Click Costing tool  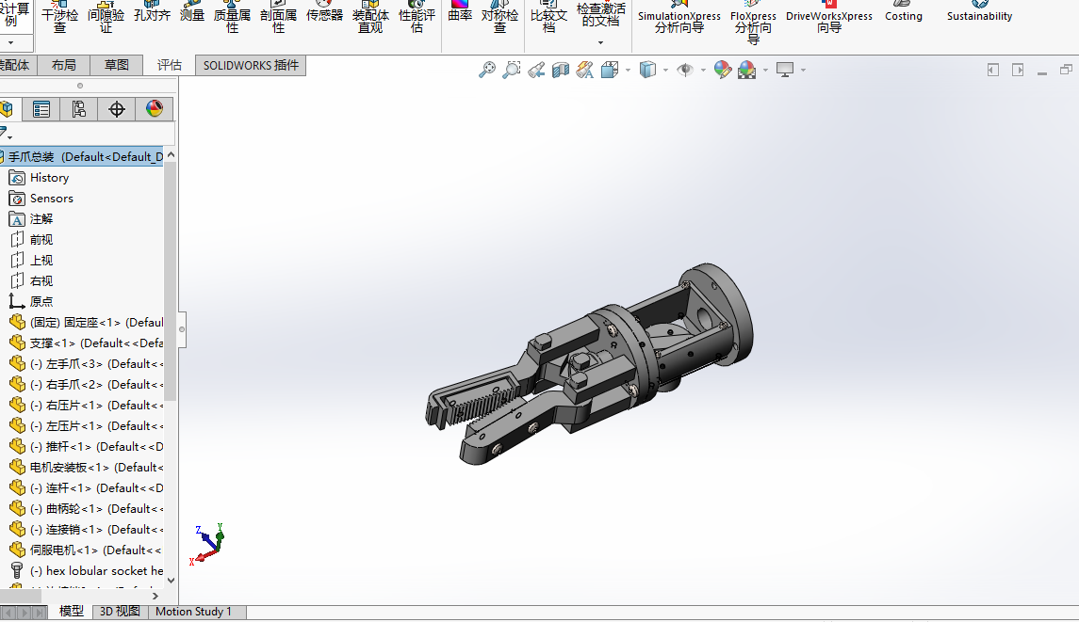tap(904, 12)
